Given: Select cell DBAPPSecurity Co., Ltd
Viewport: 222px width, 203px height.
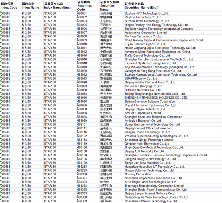Looking at the screenshot, I should pyautogui.click(x=173, y=79).
